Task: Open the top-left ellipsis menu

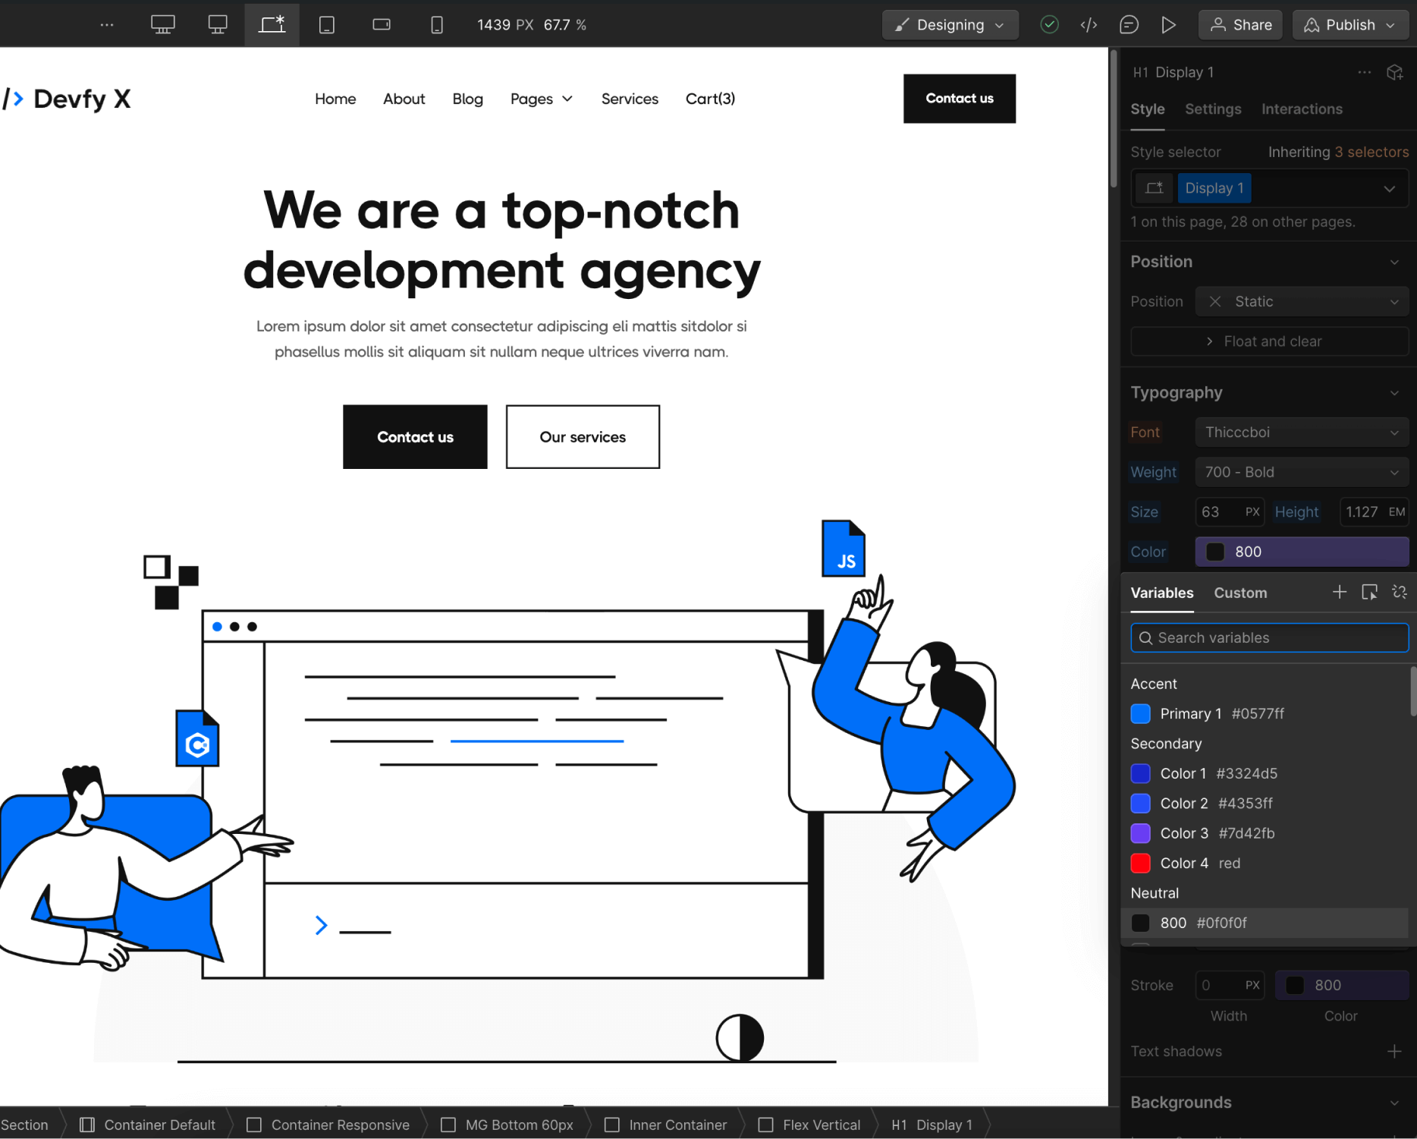Action: 106,24
